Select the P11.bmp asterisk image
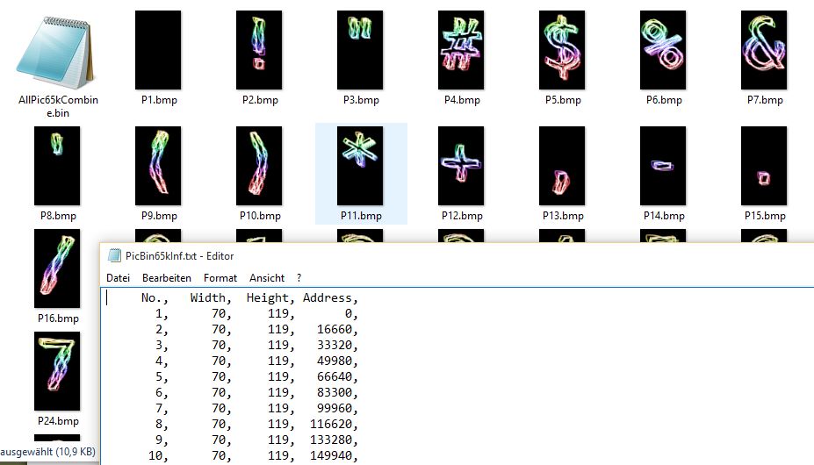 (360, 166)
